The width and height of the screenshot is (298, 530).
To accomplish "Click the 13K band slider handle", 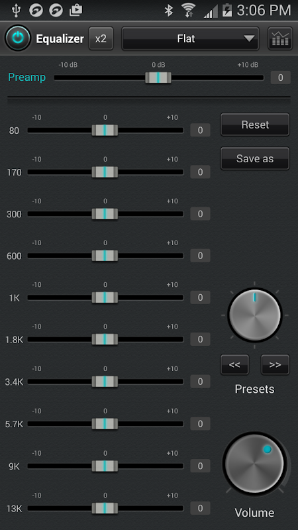I will pos(105,508).
